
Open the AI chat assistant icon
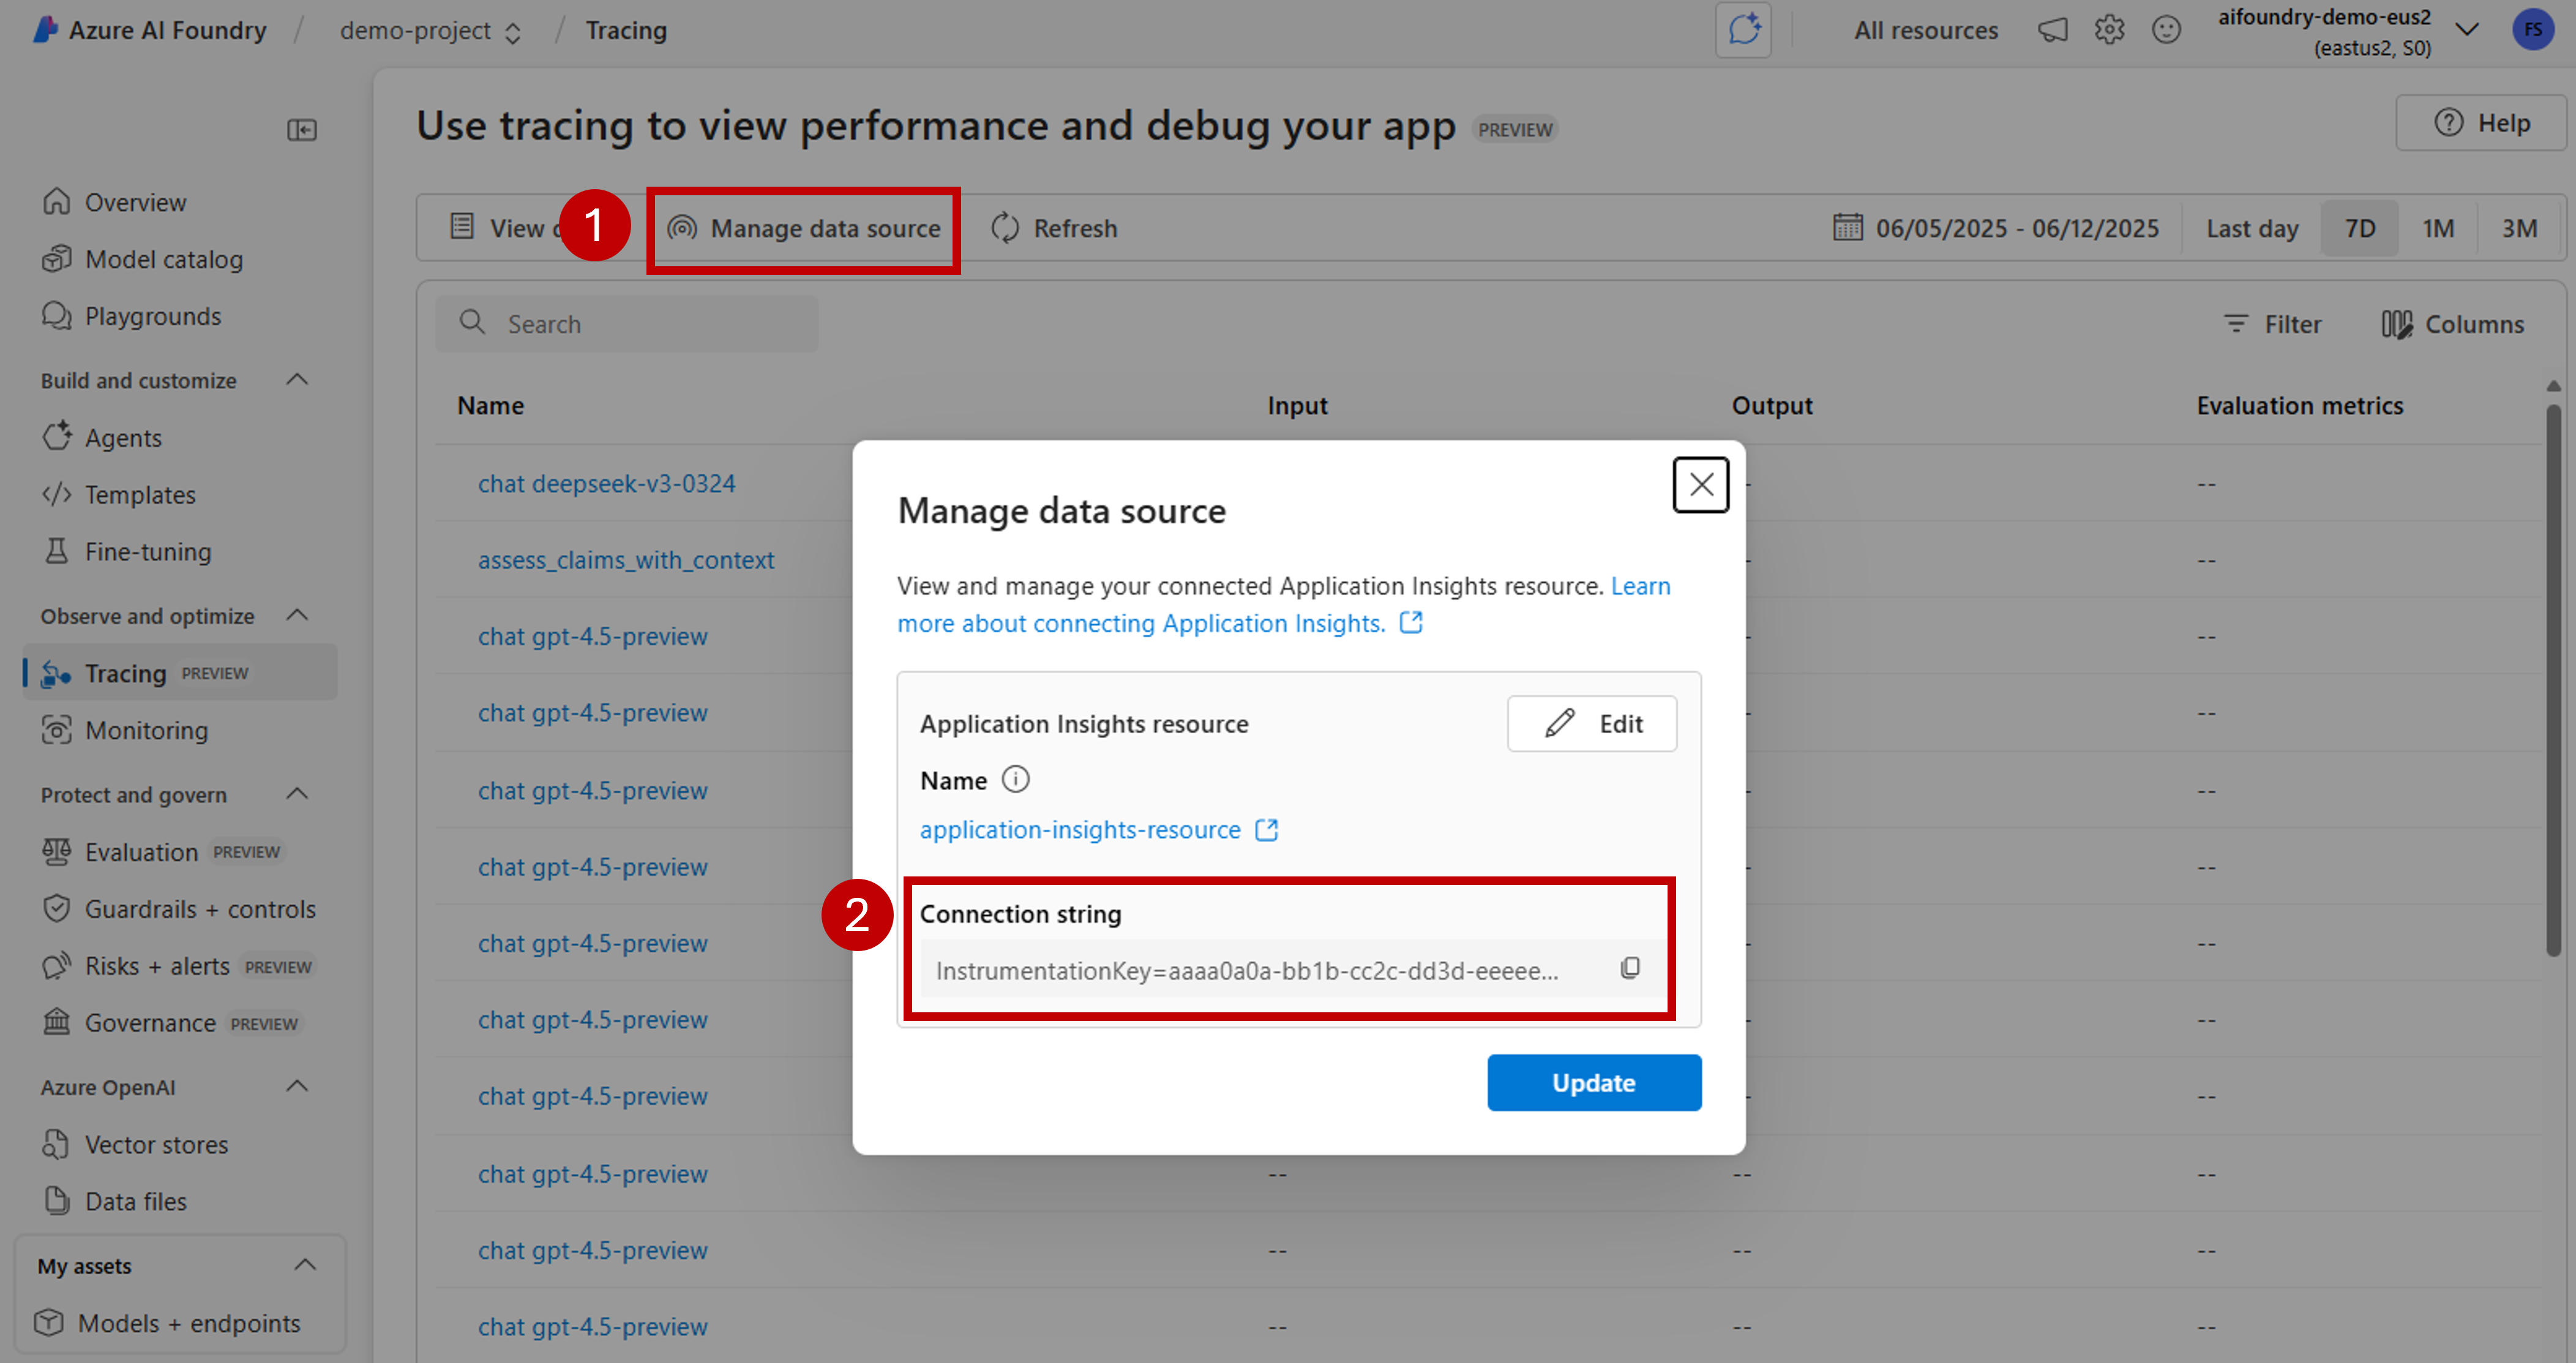1743,30
